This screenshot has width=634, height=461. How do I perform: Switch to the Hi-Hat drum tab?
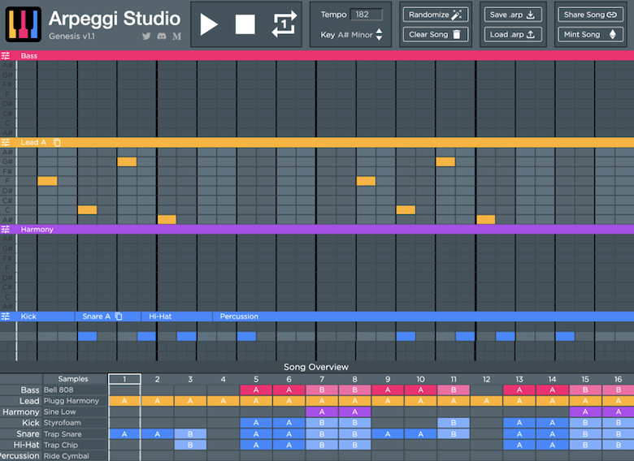pos(160,317)
